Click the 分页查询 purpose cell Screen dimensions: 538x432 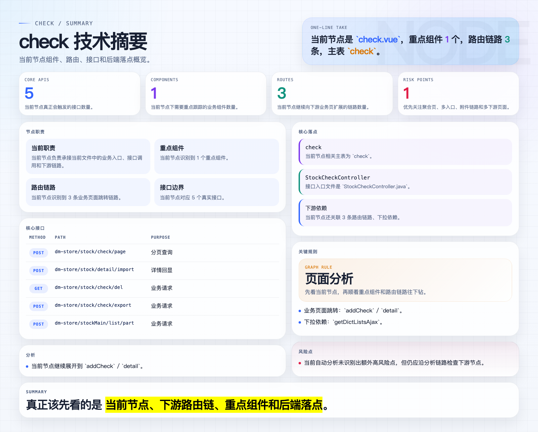(162, 252)
